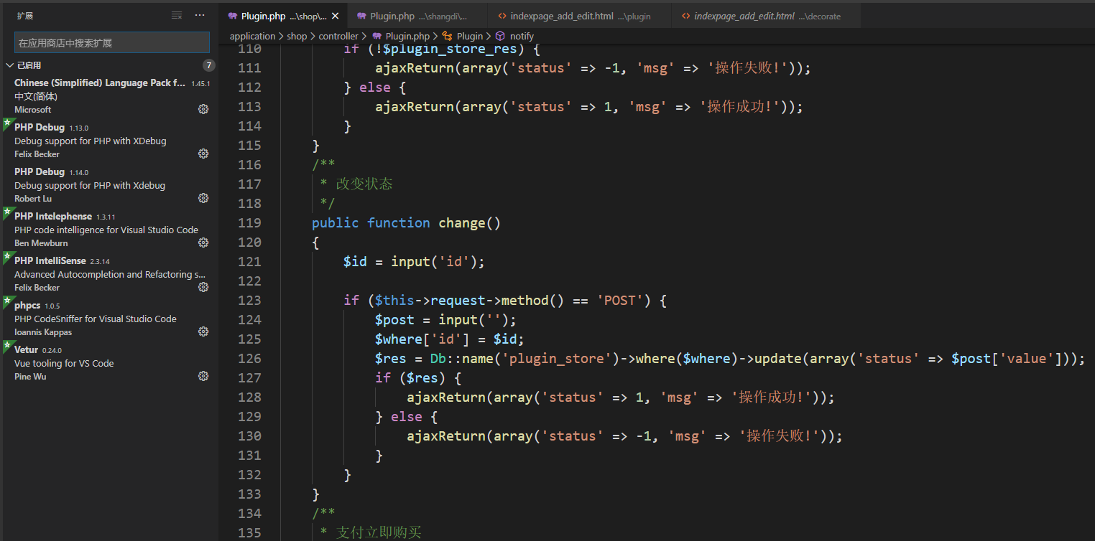The height and width of the screenshot is (541, 1095).
Task: Click the controller breadcrumb segment
Action: pyautogui.click(x=338, y=36)
